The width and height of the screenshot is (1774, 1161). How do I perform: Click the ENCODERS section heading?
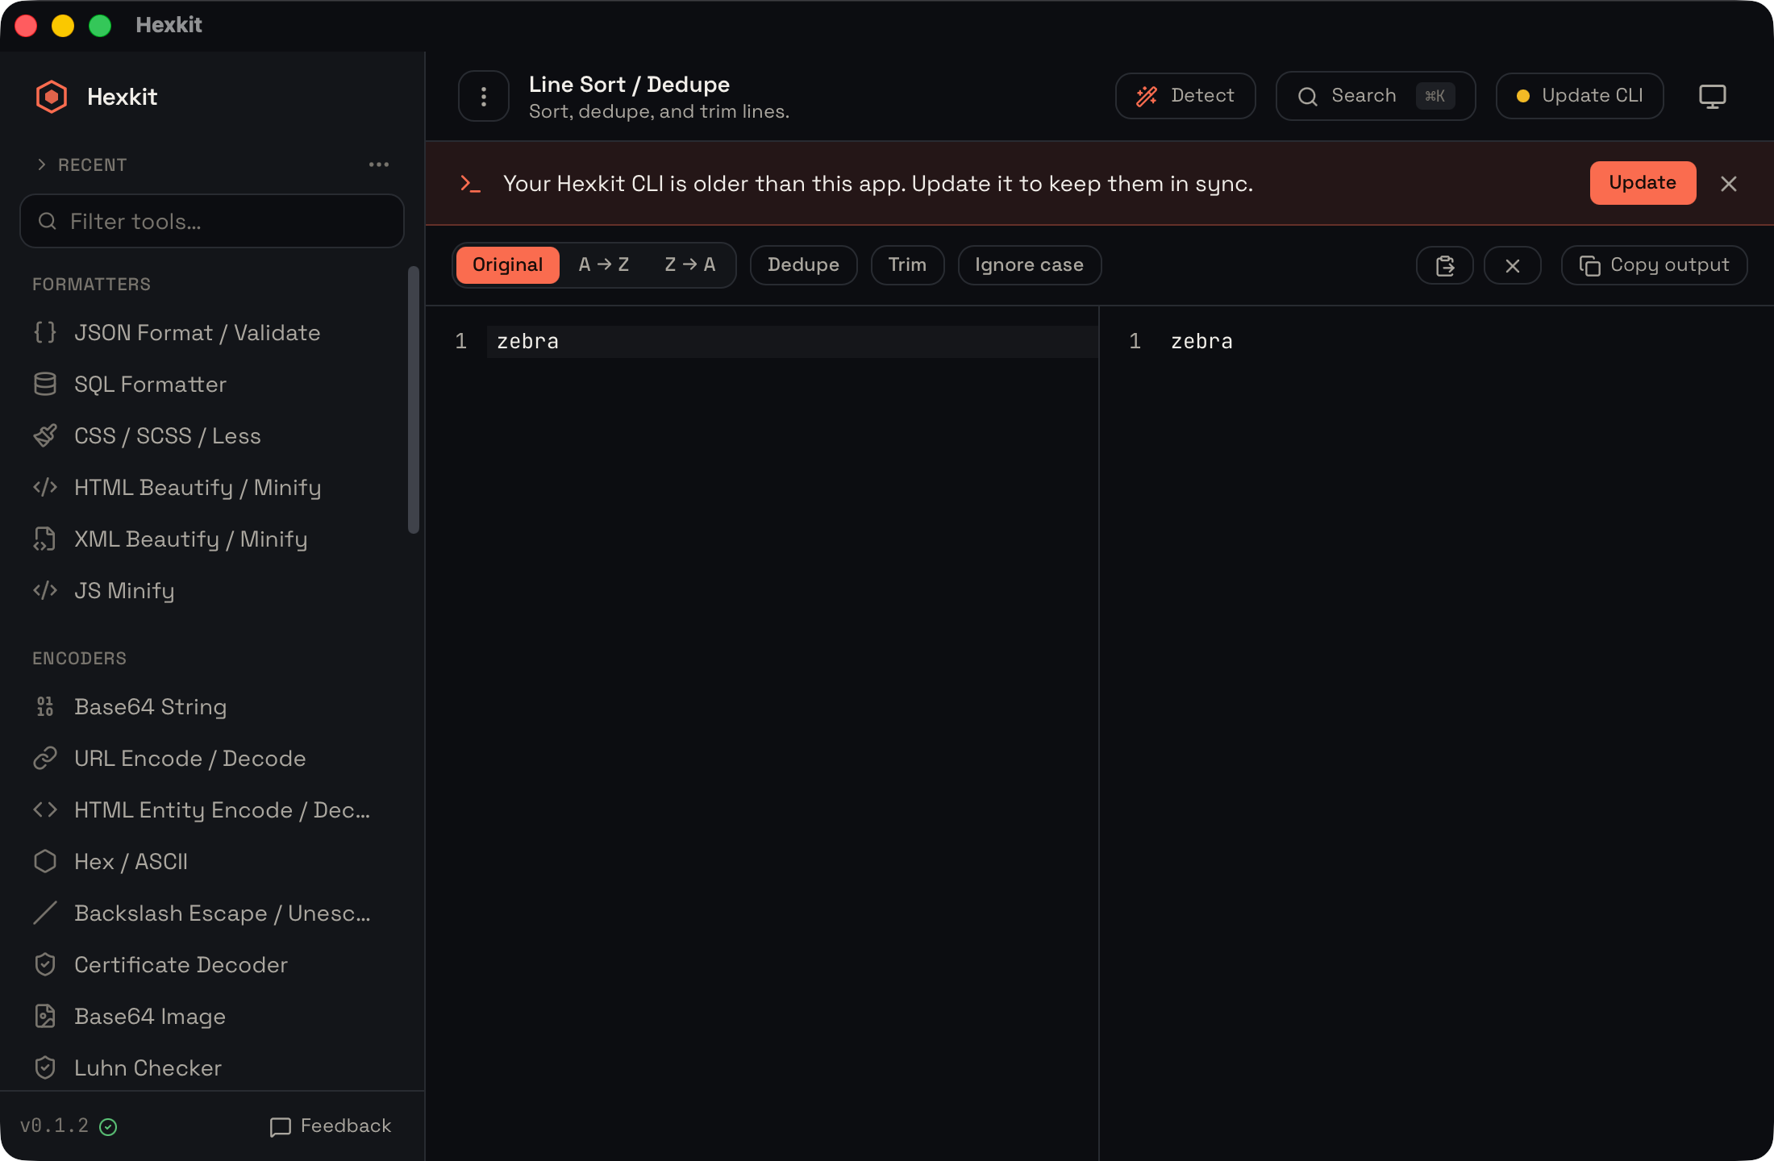tap(80, 658)
